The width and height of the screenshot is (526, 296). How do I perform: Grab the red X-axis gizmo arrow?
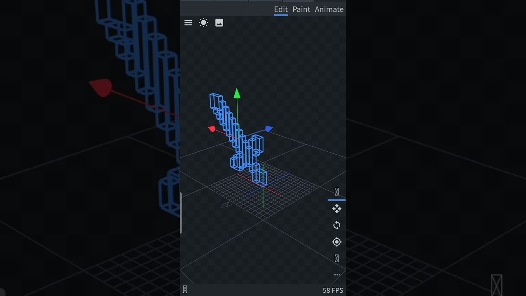(212, 129)
